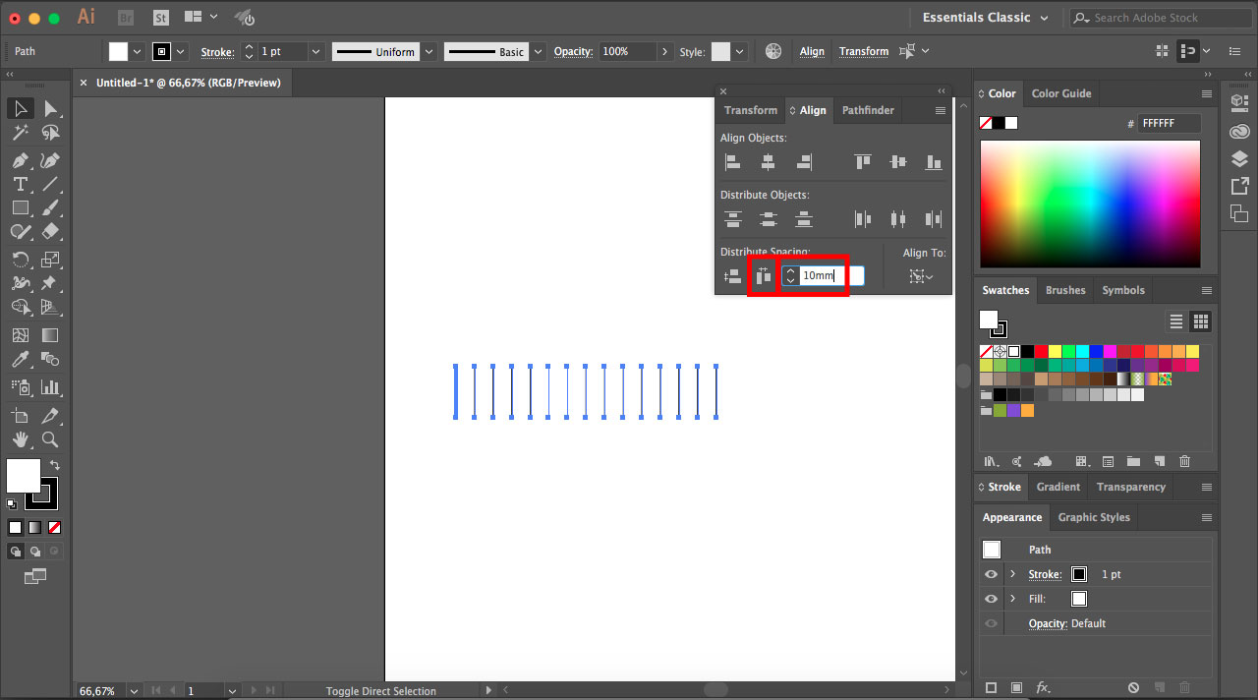Open the stroke weight dropdown
Viewport: 1258px width, 700px height.
315,51
